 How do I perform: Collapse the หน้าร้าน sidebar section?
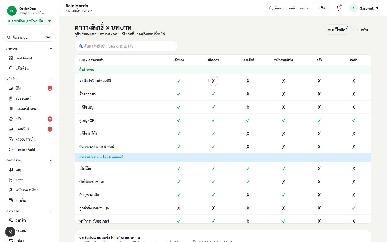[51, 79]
